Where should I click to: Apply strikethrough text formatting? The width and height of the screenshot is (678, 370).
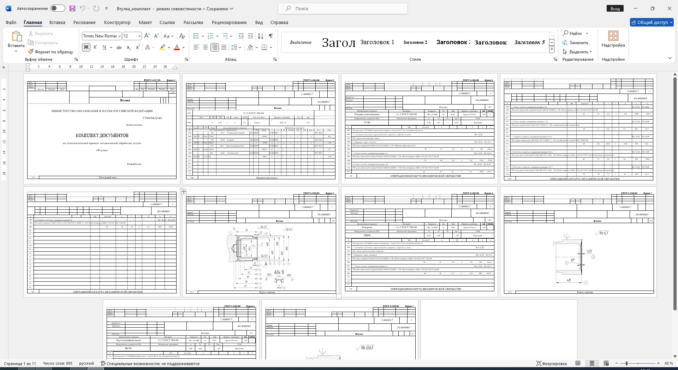(x=119, y=47)
